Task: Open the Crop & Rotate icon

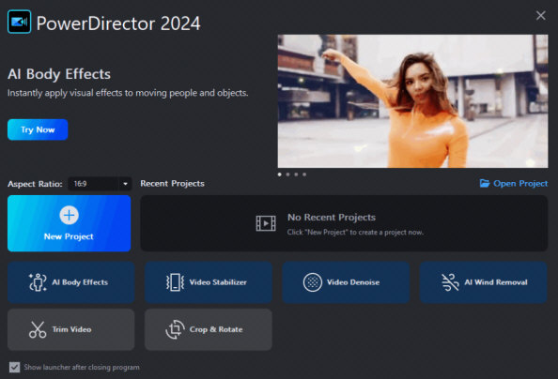Action: pos(175,329)
